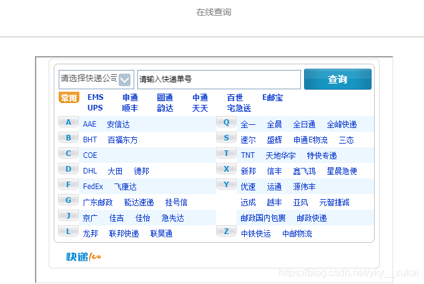The height and width of the screenshot is (284, 424).
Task: Select 龙邦 courier
Action: pos(90,233)
